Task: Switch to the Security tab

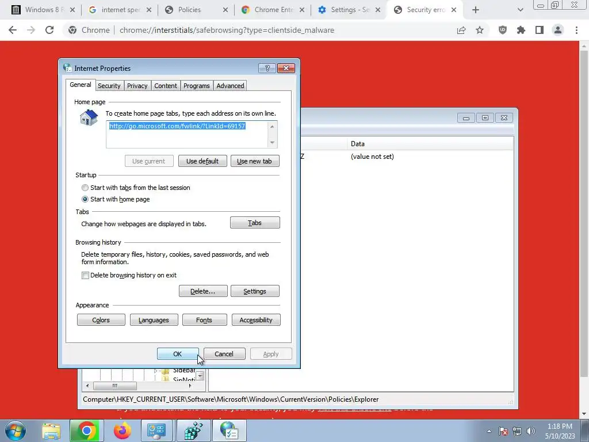Action: [x=109, y=86]
